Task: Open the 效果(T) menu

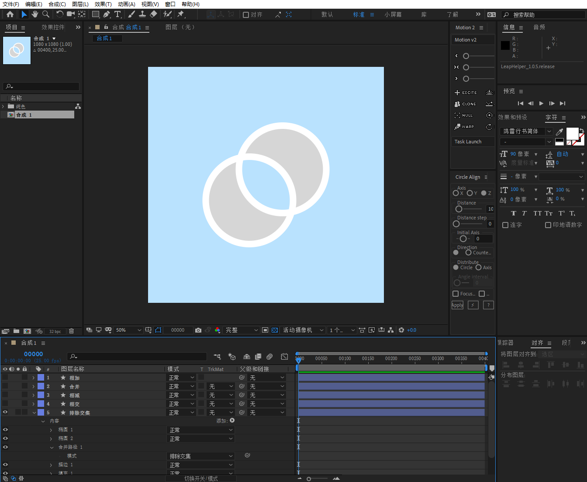Action: (103, 4)
